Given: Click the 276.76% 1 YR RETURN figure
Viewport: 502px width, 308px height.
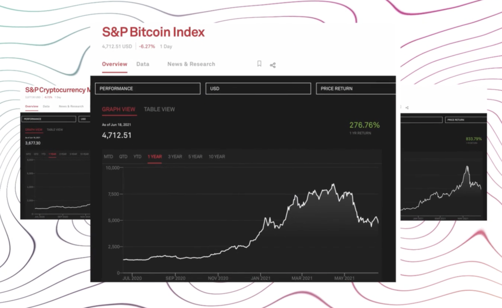Looking at the screenshot, I should tap(364, 125).
